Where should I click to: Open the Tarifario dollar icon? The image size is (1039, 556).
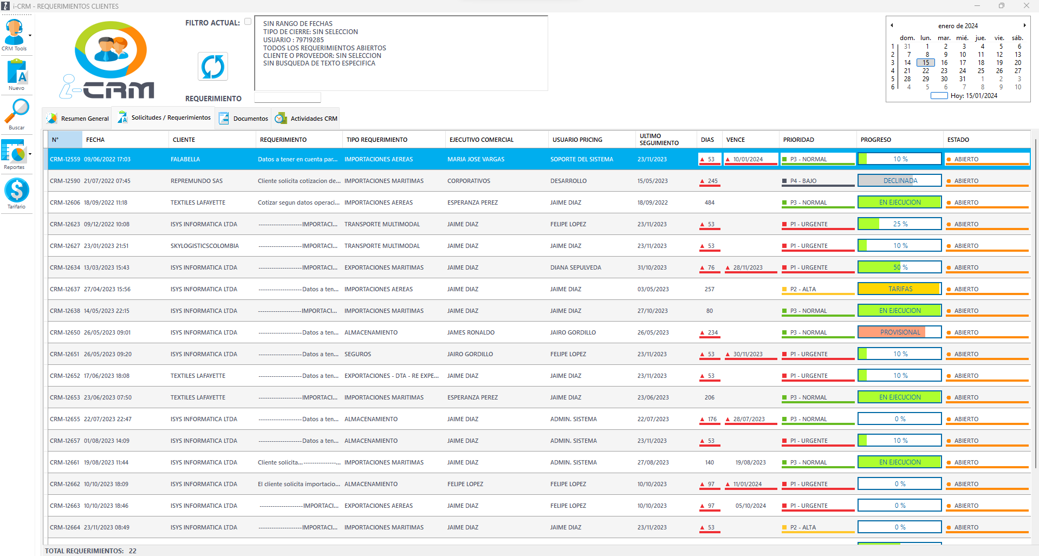tap(17, 191)
